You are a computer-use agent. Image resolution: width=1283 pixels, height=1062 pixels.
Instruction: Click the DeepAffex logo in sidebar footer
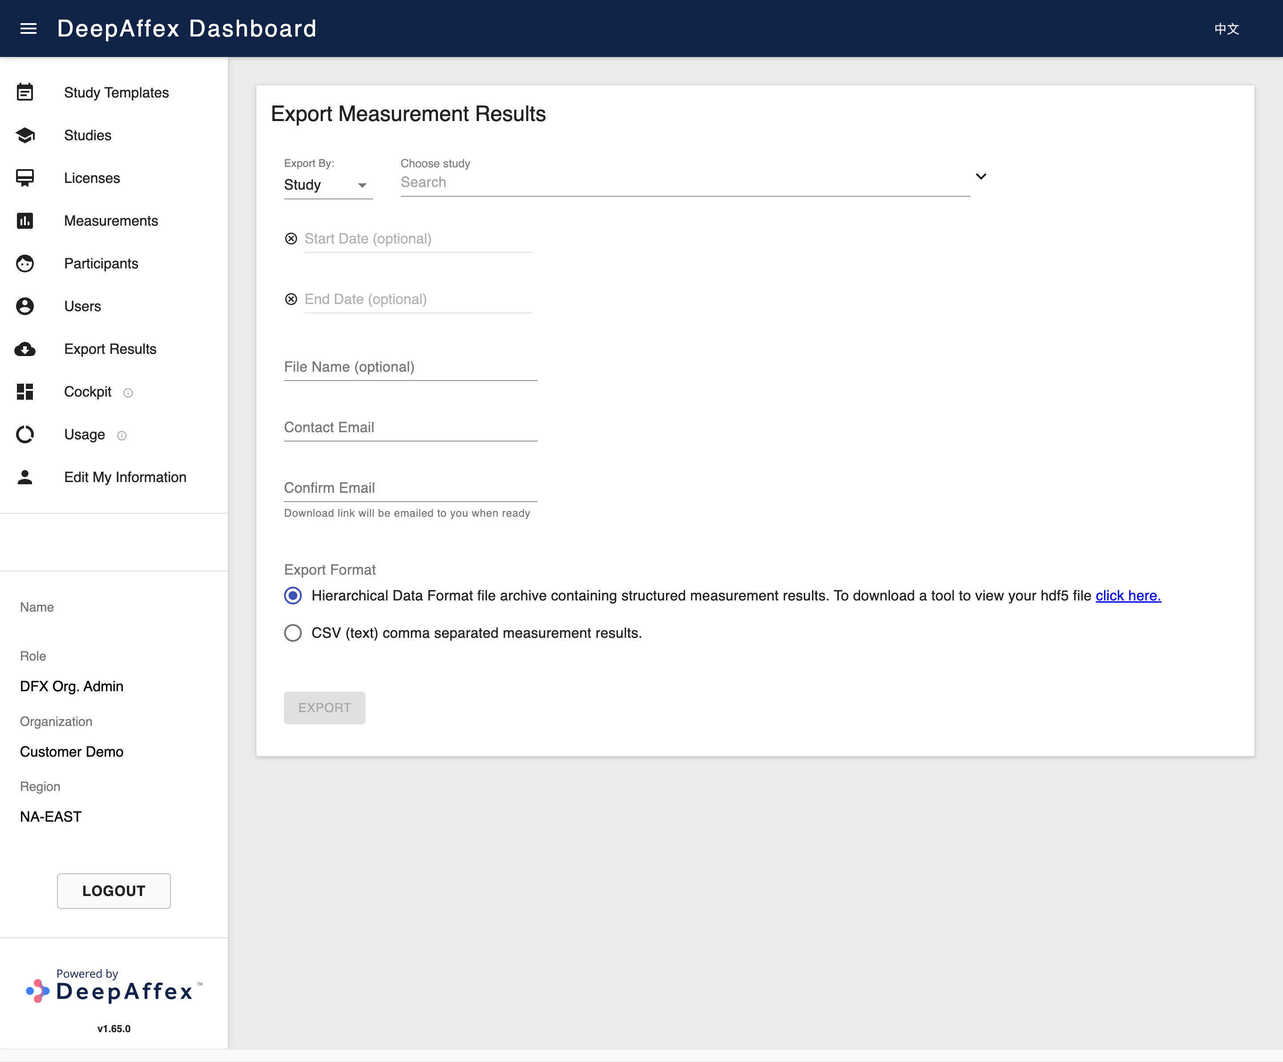point(114,986)
